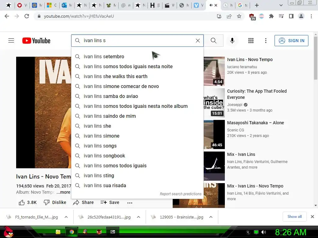Screen dimensions: 318x238
Task: Select suggestion ivan lins she walks this earth
Action: pos(137,76)
